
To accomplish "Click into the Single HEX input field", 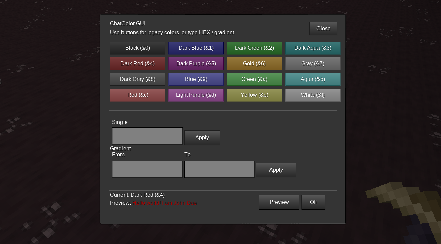I will [x=147, y=136].
